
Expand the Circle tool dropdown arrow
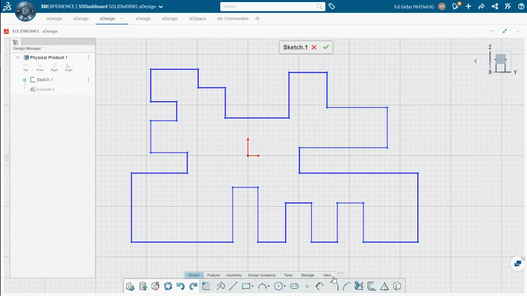pyautogui.click(x=285, y=287)
